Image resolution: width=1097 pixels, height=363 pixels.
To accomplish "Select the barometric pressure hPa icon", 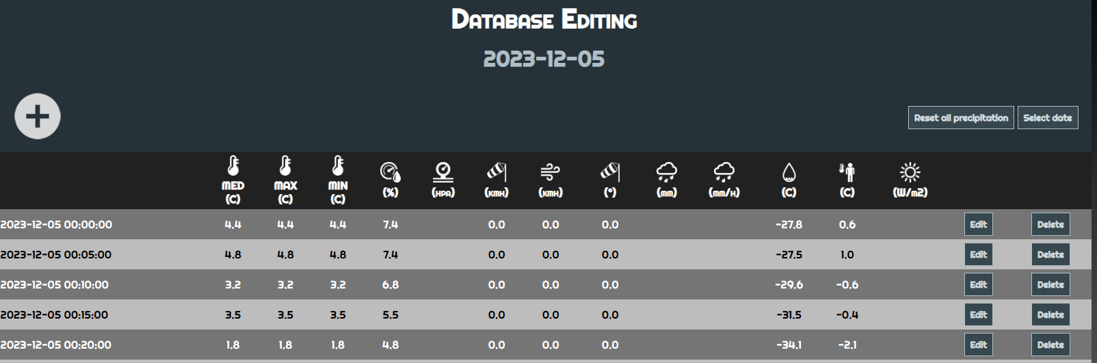I will 443,172.
